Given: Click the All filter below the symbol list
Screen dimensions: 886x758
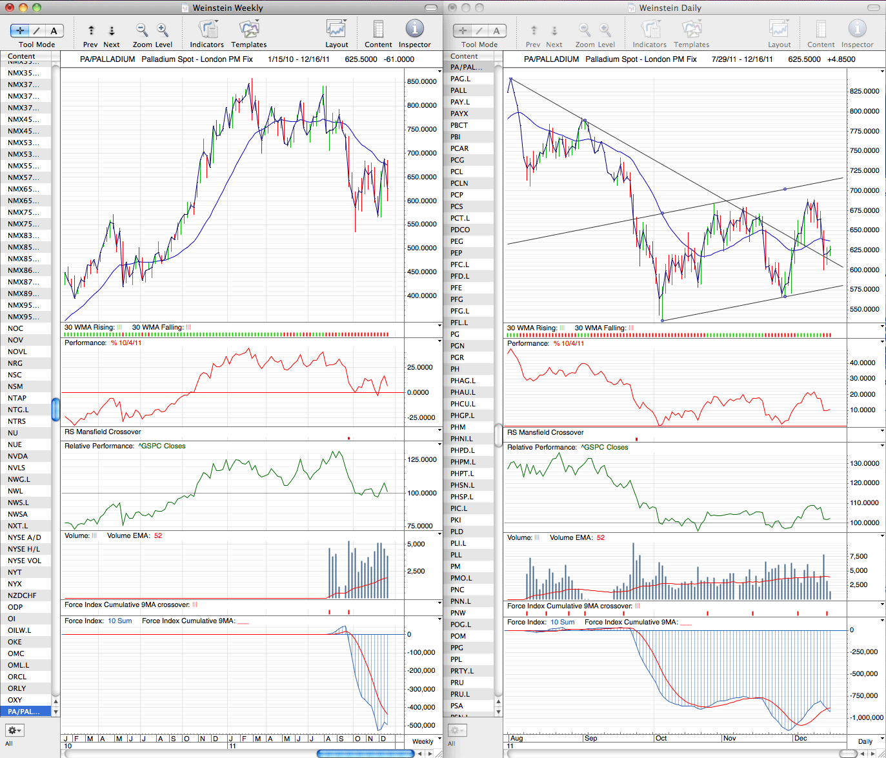Looking at the screenshot, I should tap(9, 743).
